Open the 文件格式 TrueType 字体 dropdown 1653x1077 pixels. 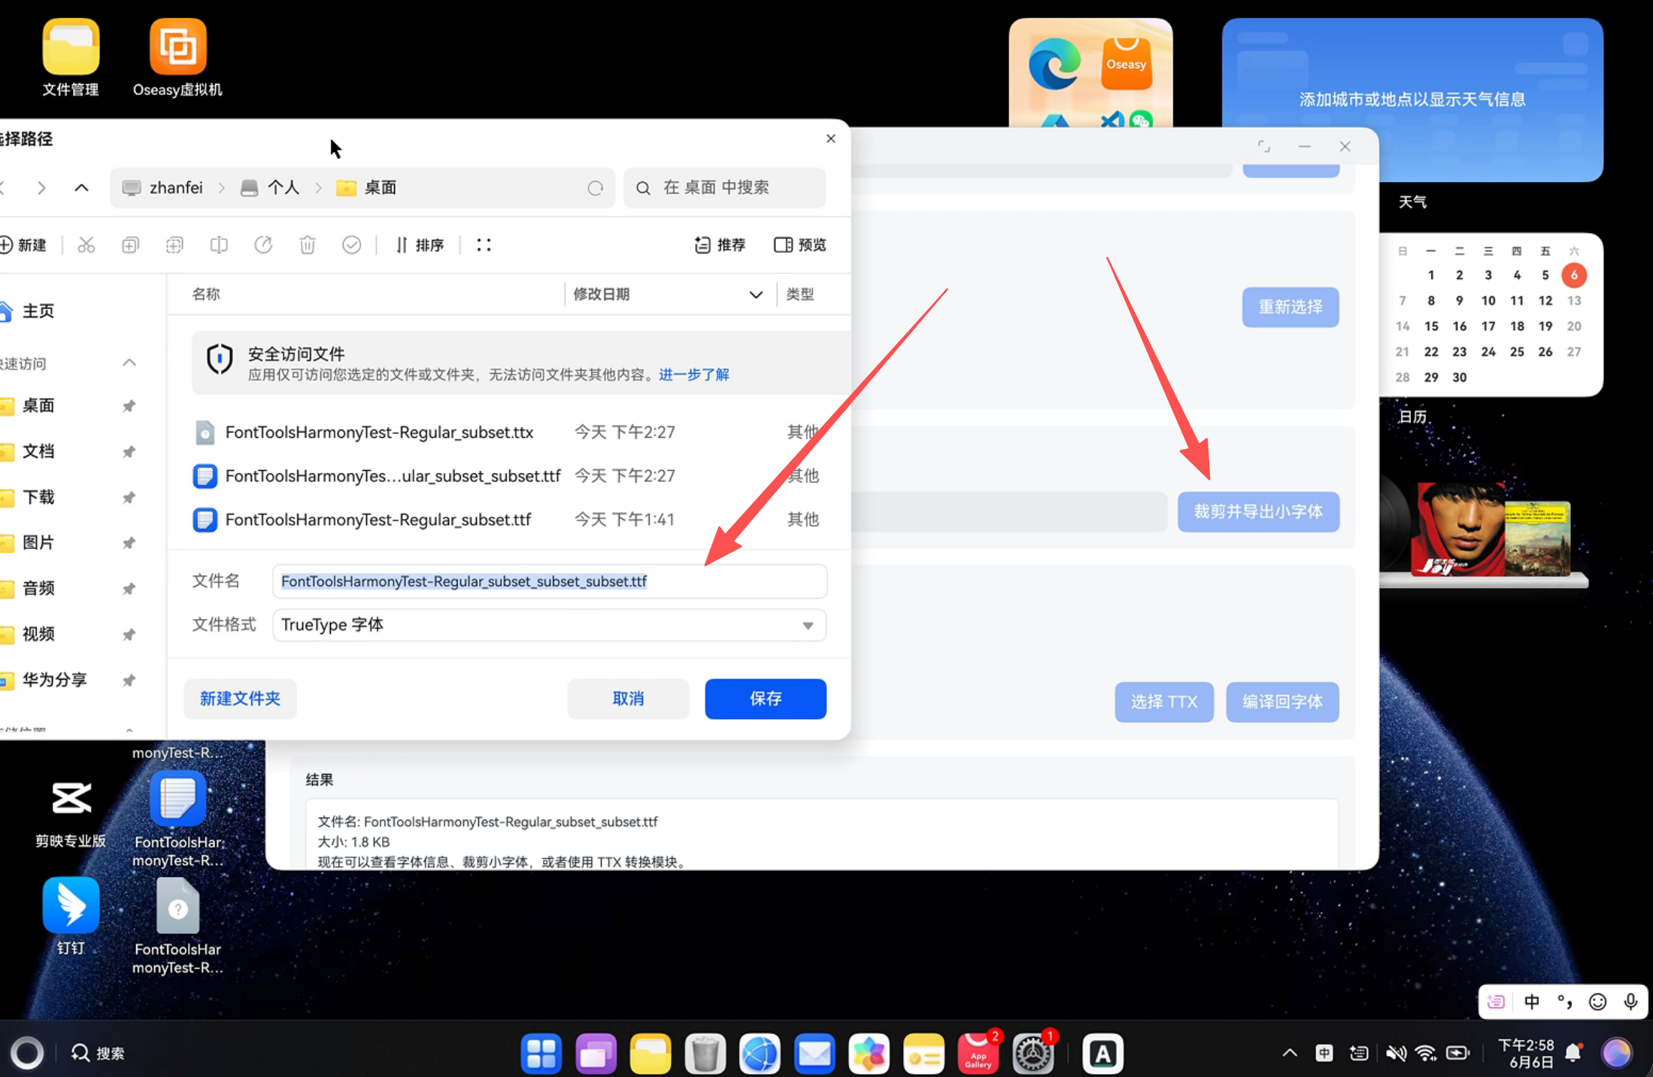[550, 625]
